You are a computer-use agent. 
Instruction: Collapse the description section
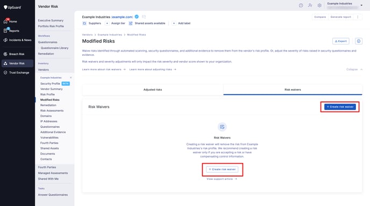coord(354,69)
